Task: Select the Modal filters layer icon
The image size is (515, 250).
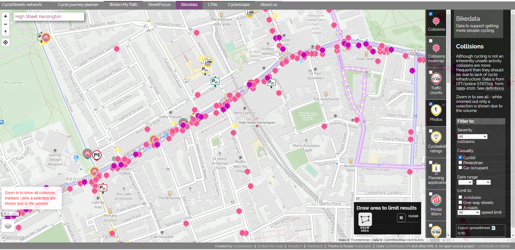Action: click(x=436, y=200)
